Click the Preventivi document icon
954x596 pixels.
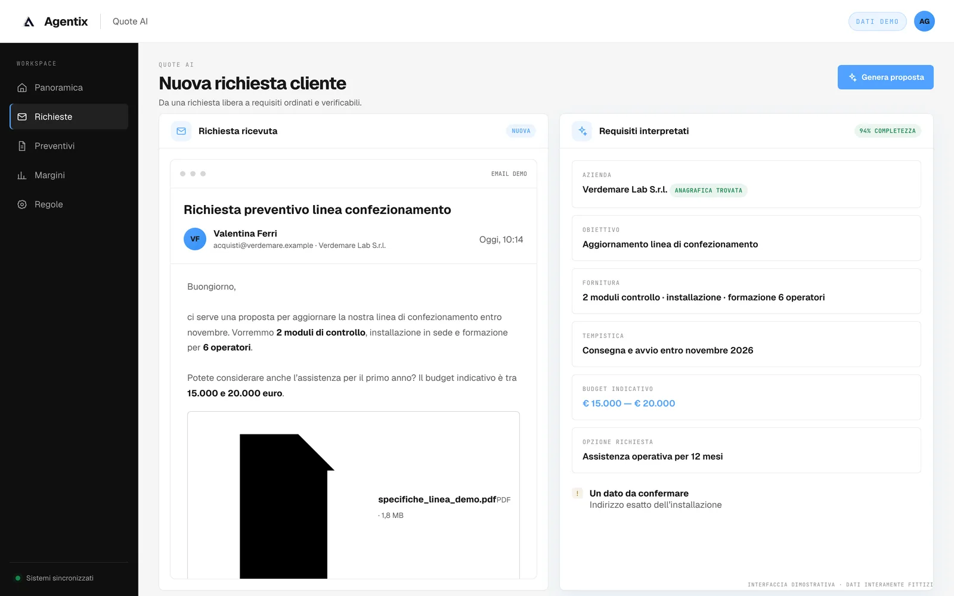[22, 146]
